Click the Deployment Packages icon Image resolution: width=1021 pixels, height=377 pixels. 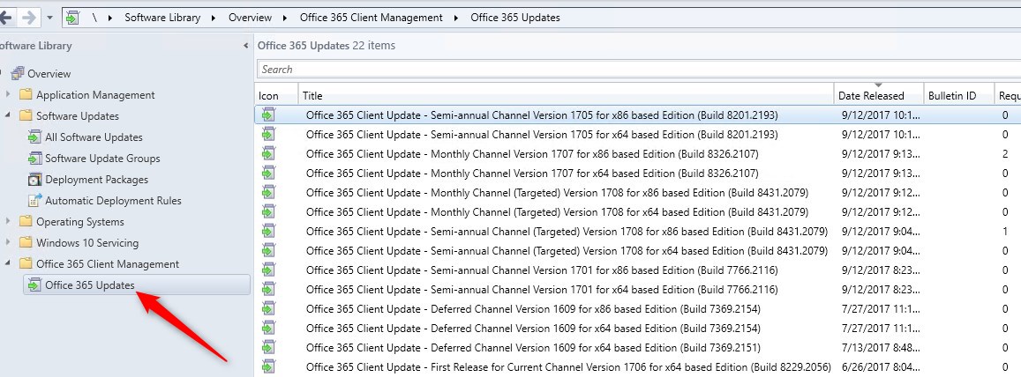click(34, 180)
